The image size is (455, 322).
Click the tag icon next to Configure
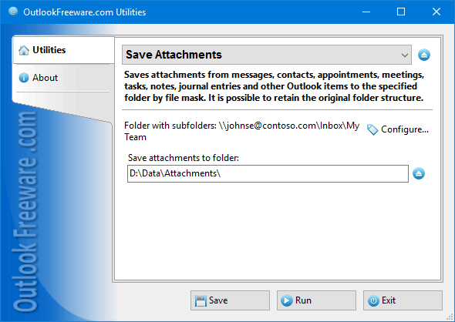pyautogui.click(x=372, y=129)
